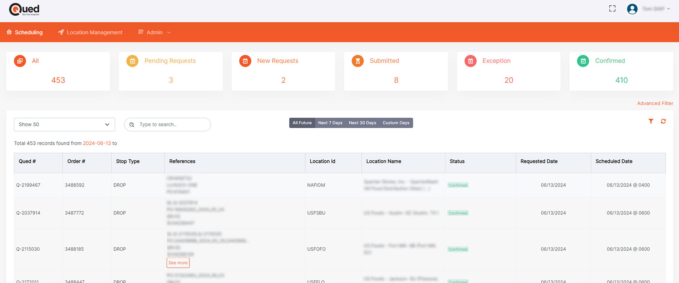Select the All status icon
The width and height of the screenshot is (679, 283).
click(20, 61)
